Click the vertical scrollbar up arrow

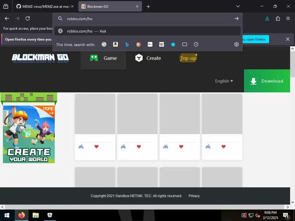click(x=292, y=48)
